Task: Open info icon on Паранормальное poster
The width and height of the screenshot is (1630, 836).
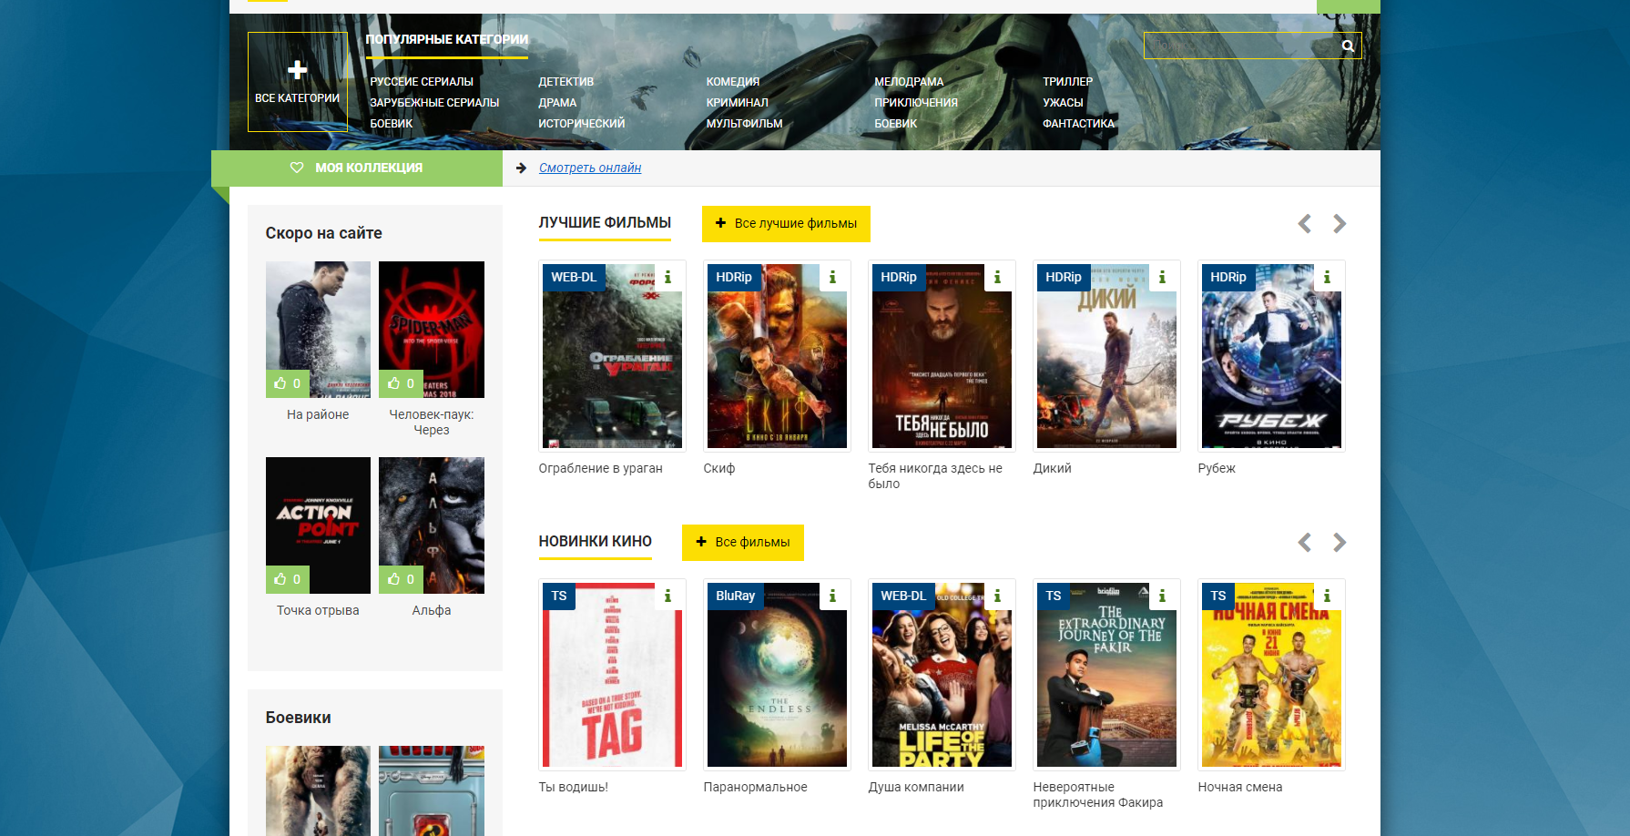Action: pos(832,596)
